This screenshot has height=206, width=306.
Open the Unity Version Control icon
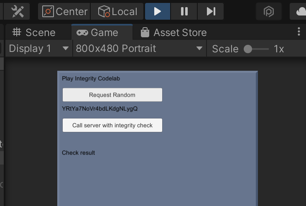point(268,12)
